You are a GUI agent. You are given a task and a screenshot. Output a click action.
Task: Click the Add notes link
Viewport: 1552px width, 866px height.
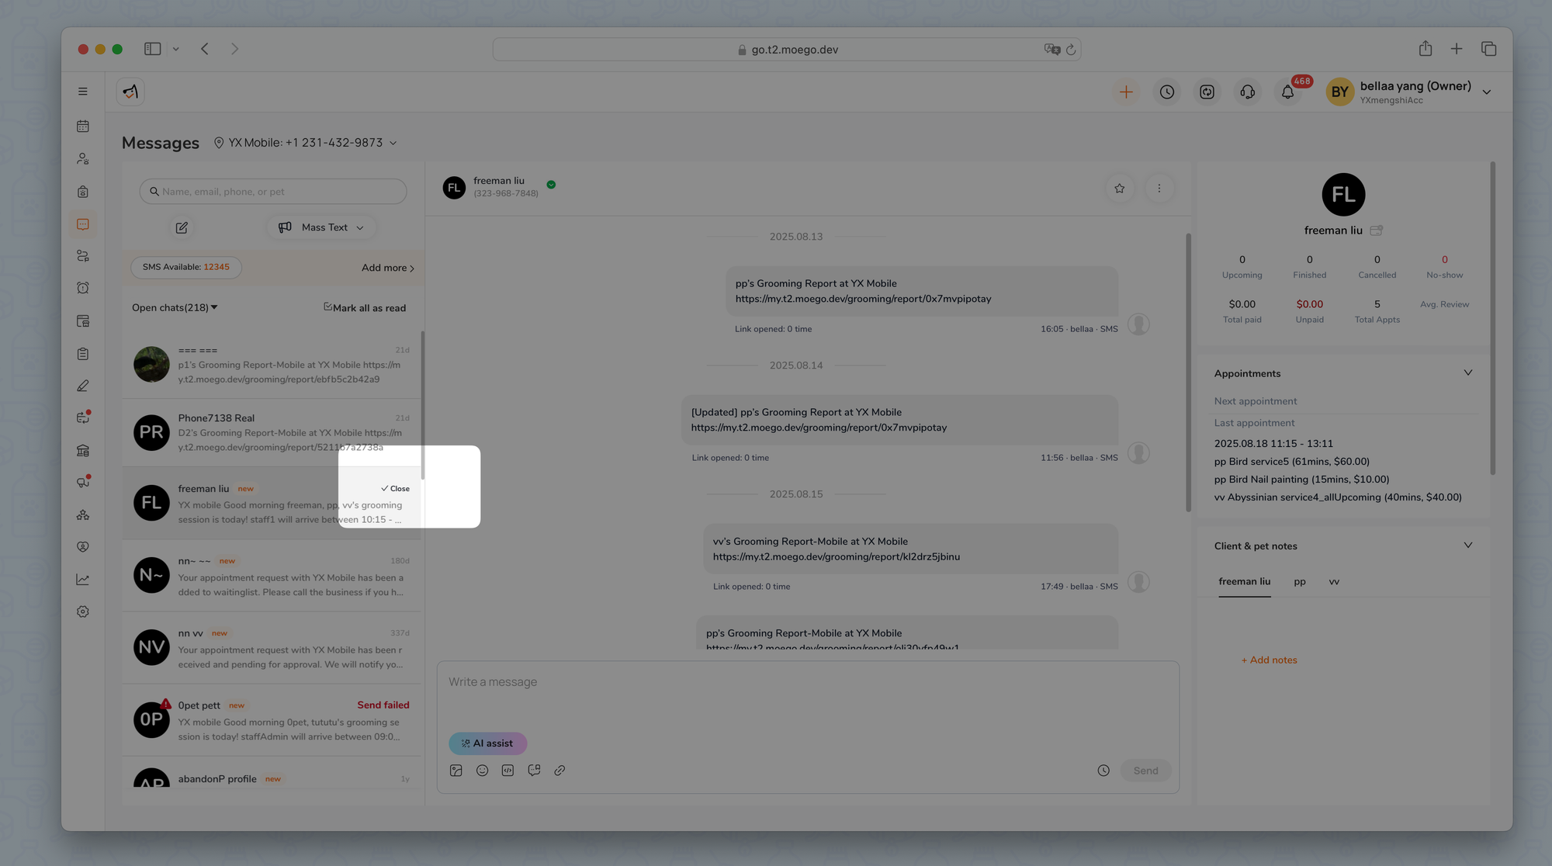(1270, 660)
